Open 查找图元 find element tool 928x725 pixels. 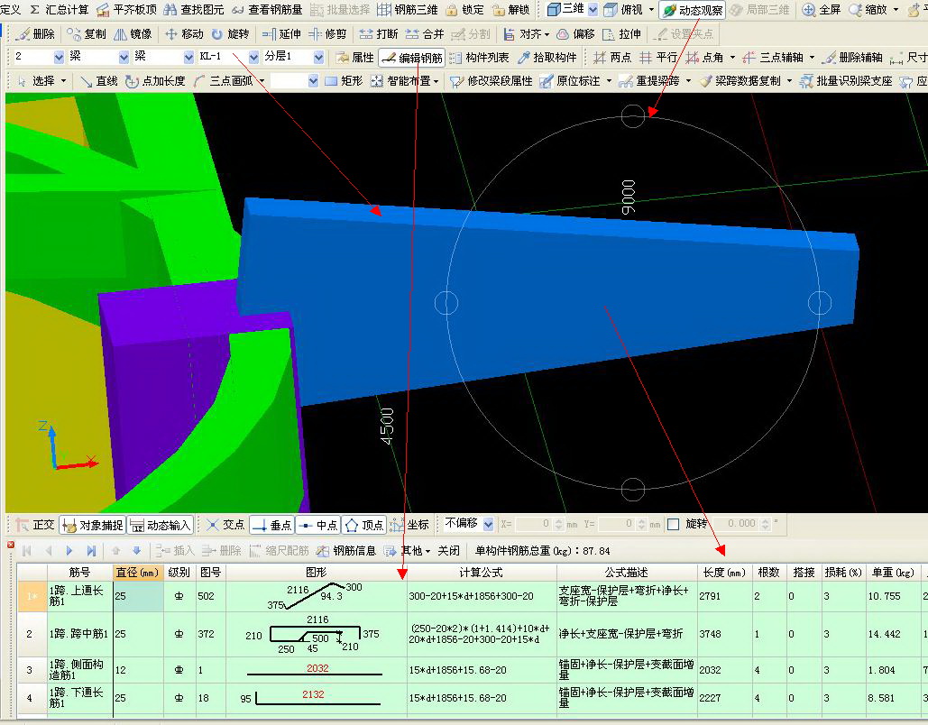tap(194, 10)
